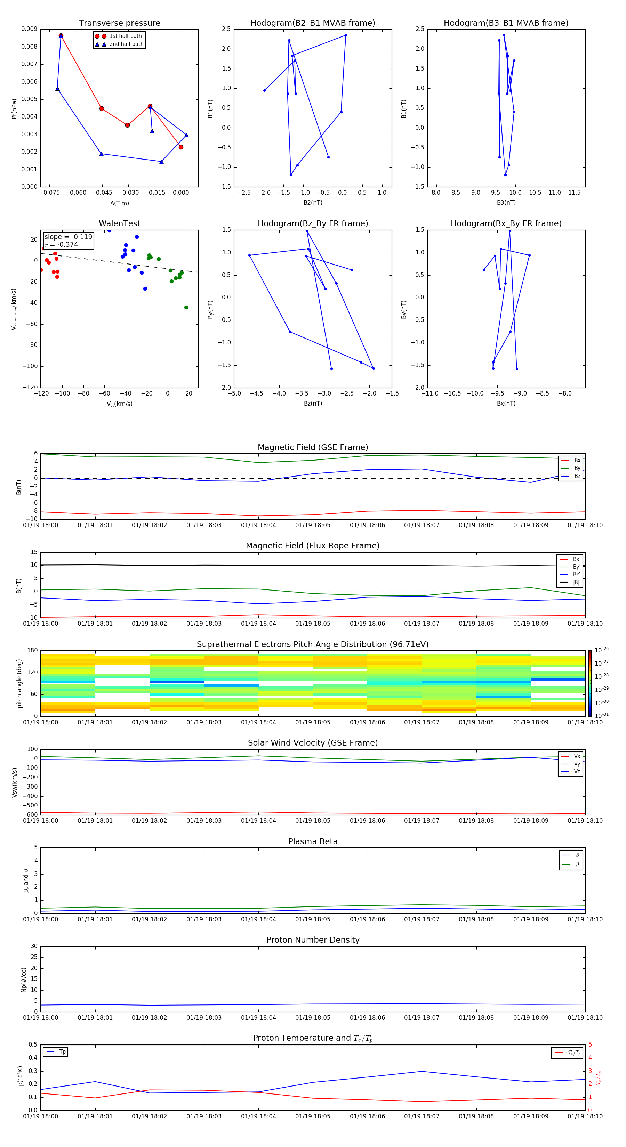Image resolution: width=626 pixels, height=1147 pixels.
Task: Click the 'Transverse pressure' plot title
Action: pos(119,23)
